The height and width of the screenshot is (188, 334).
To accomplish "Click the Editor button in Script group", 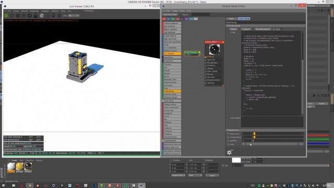I will [x=233, y=29].
